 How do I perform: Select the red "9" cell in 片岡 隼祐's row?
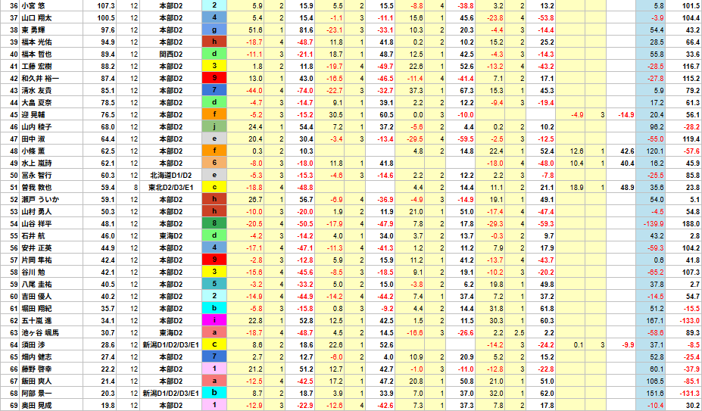(x=214, y=260)
